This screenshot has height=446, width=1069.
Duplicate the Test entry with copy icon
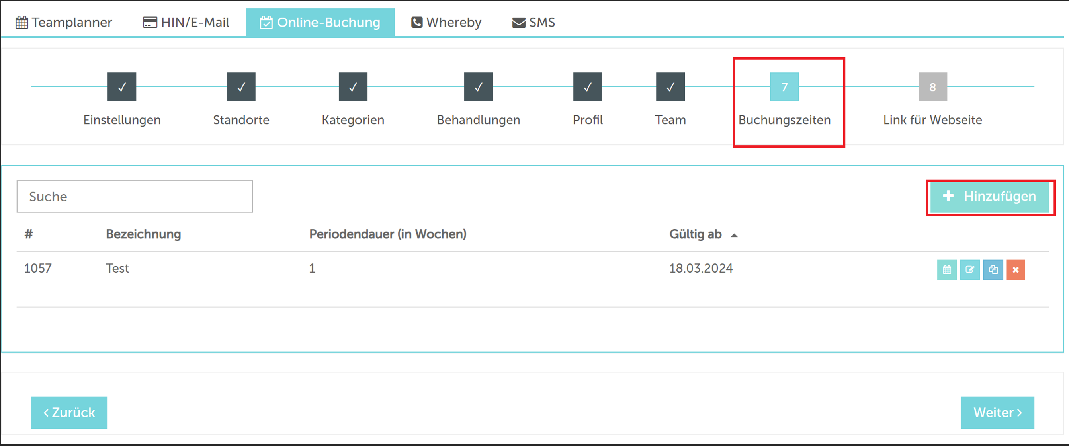coord(993,270)
